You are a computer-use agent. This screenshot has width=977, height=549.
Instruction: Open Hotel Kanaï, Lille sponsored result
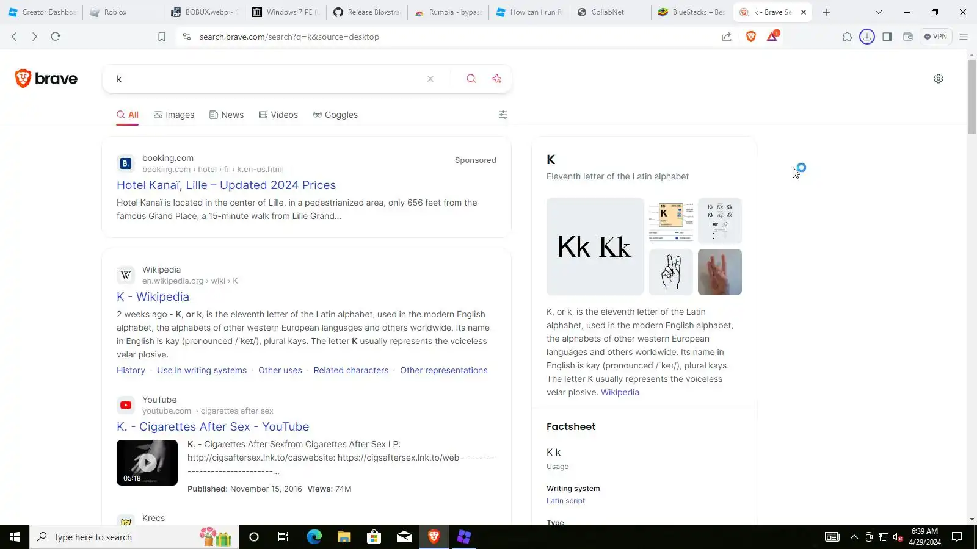(x=226, y=185)
